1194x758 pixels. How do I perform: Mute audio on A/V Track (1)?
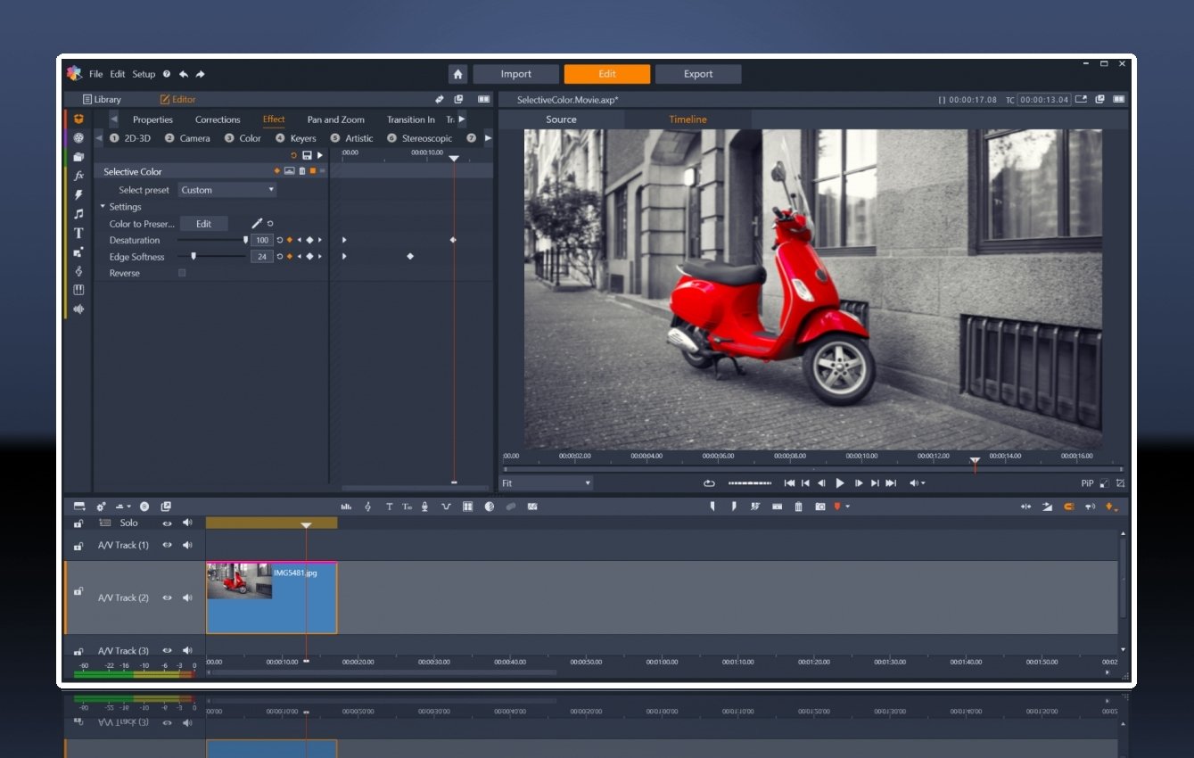pyautogui.click(x=187, y=545)
